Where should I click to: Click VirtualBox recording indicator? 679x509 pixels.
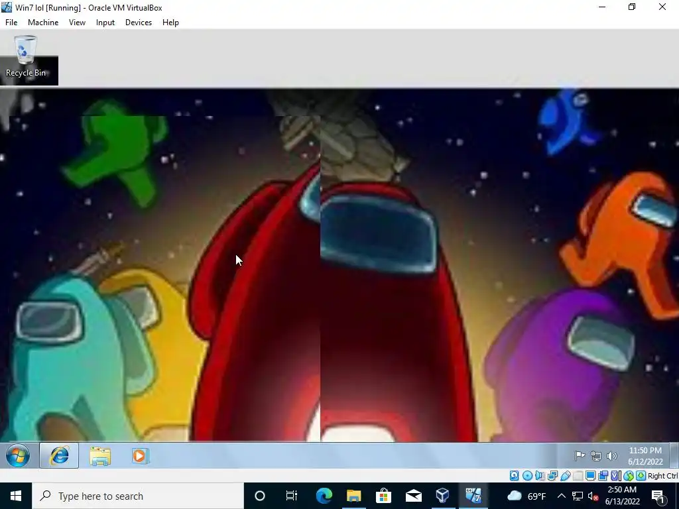[x=603, y=476]
